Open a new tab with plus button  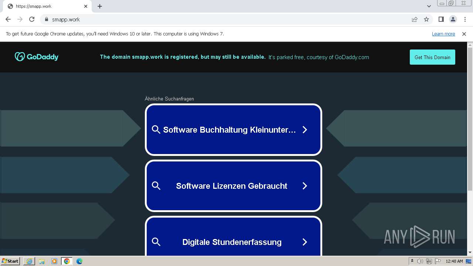click(100, 6)
